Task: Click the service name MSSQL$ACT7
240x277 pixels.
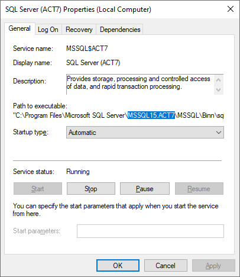Action: 87,49
